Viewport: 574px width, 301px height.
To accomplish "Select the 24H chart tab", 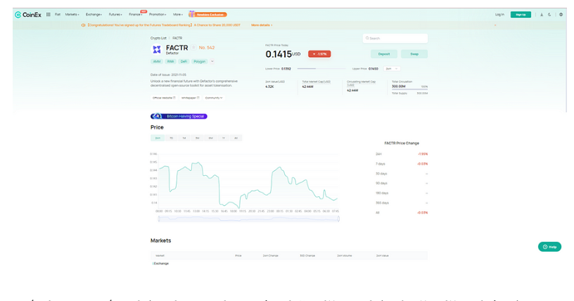I will pos(158,138).
